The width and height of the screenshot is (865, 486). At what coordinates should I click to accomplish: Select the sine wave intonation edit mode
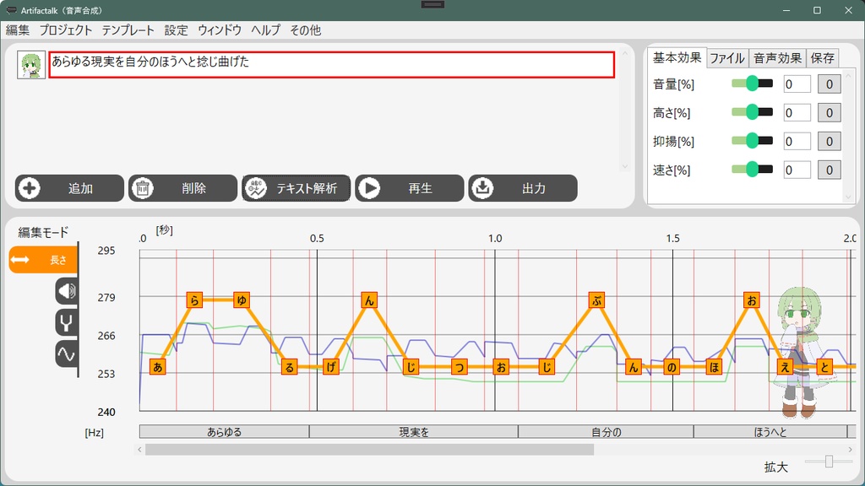pos(66,354)
